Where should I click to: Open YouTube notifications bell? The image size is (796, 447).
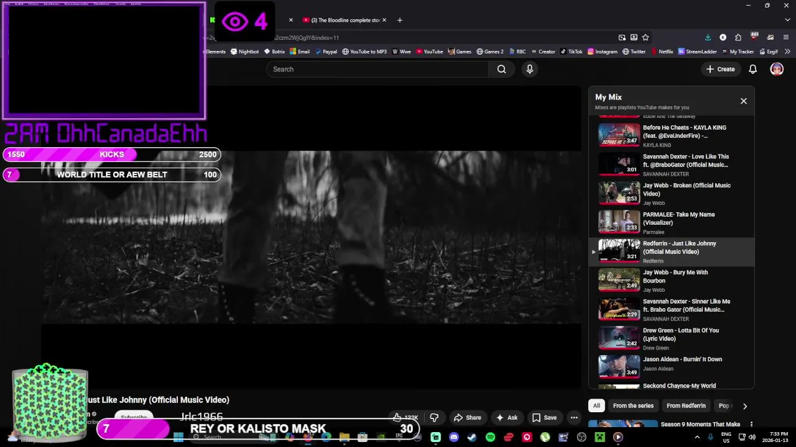752,69
